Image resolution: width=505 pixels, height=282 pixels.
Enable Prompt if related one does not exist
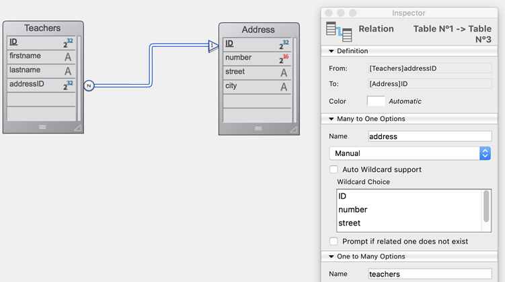tap(334, 241)
